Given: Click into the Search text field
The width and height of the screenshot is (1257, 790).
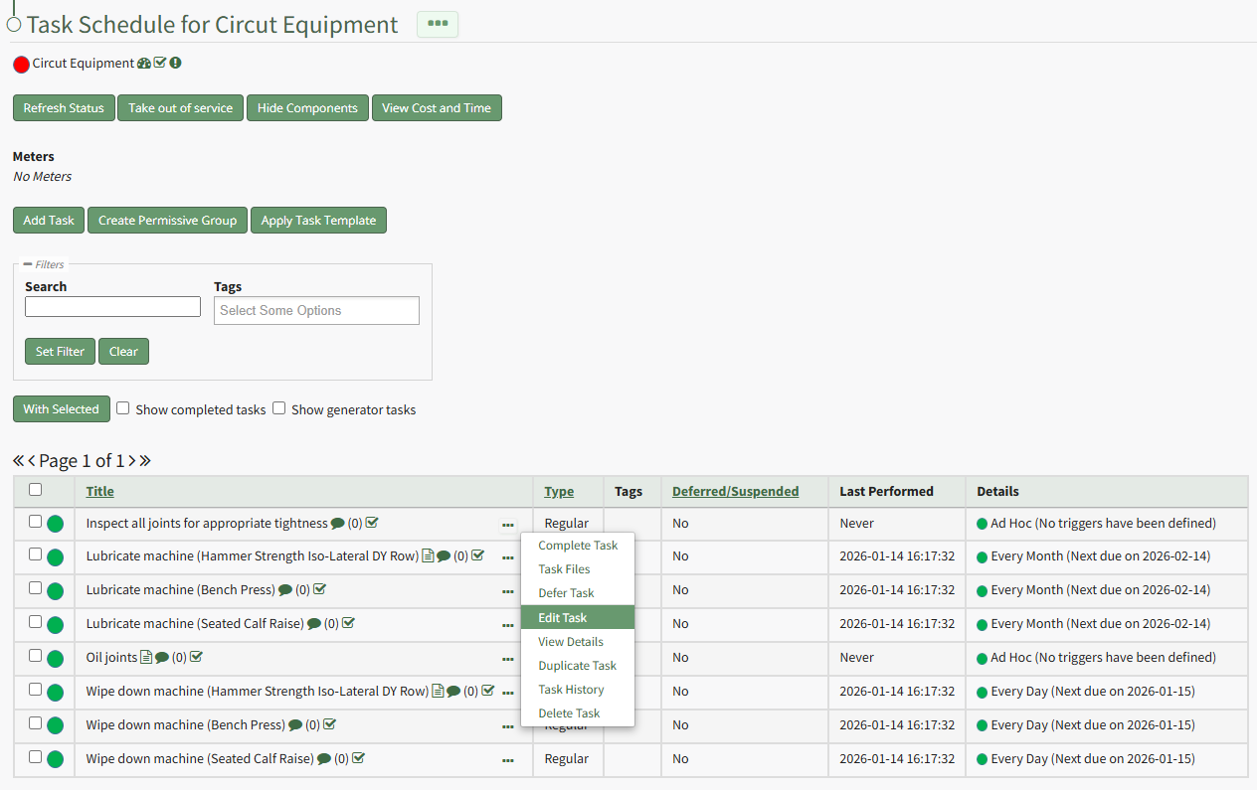Looking at the screenshot, I should coord(112,307).
